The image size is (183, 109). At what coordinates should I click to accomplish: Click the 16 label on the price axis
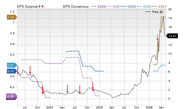[x=170, y=27]
